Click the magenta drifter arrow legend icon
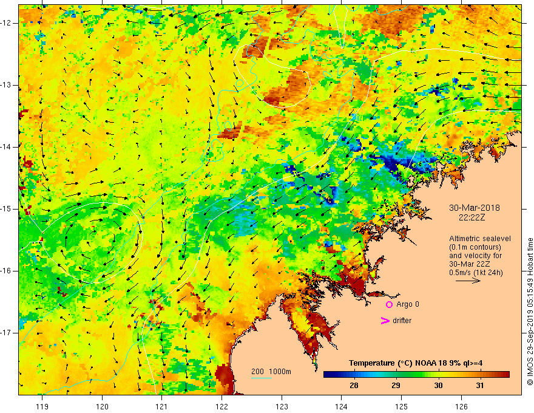 [x=385, y=321]
